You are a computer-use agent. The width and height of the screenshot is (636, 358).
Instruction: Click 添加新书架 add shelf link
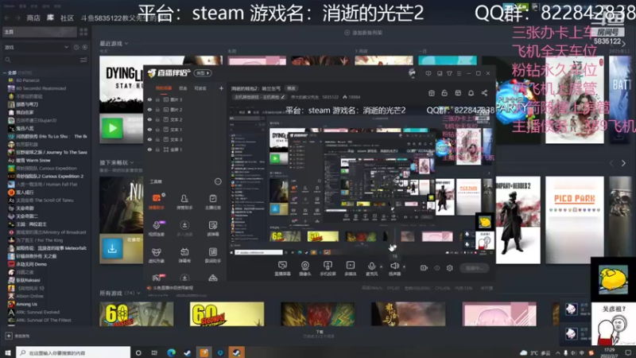tap(363, 33)
